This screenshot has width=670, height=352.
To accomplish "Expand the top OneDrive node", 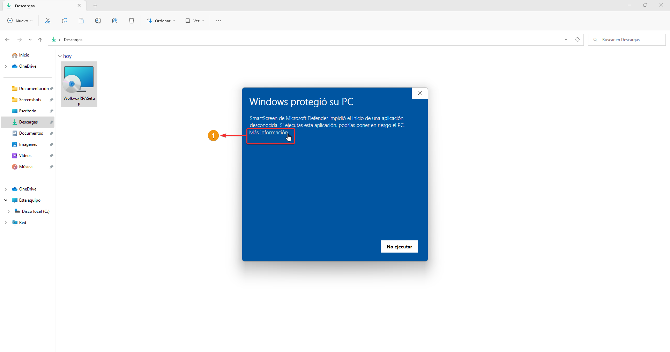I will (x=6, y=66).
